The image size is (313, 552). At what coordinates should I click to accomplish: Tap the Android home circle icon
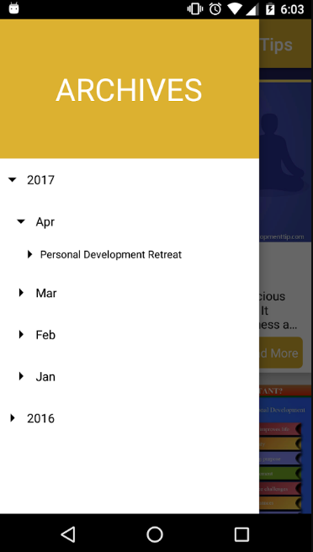[155, 534]
